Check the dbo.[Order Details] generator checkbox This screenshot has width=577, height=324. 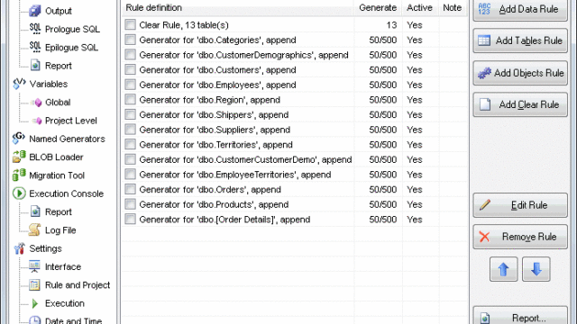(x=130, y=220)
